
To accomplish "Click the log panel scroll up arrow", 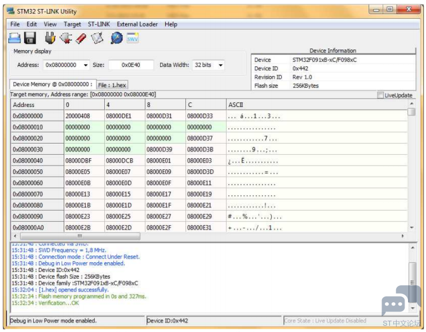I will (x=412, y=248).
